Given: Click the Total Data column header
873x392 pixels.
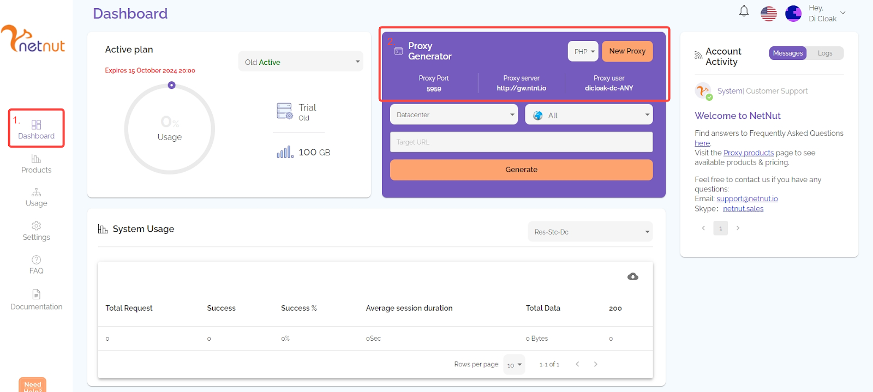Looking at the screenshot, I should (x=543, y=308).
